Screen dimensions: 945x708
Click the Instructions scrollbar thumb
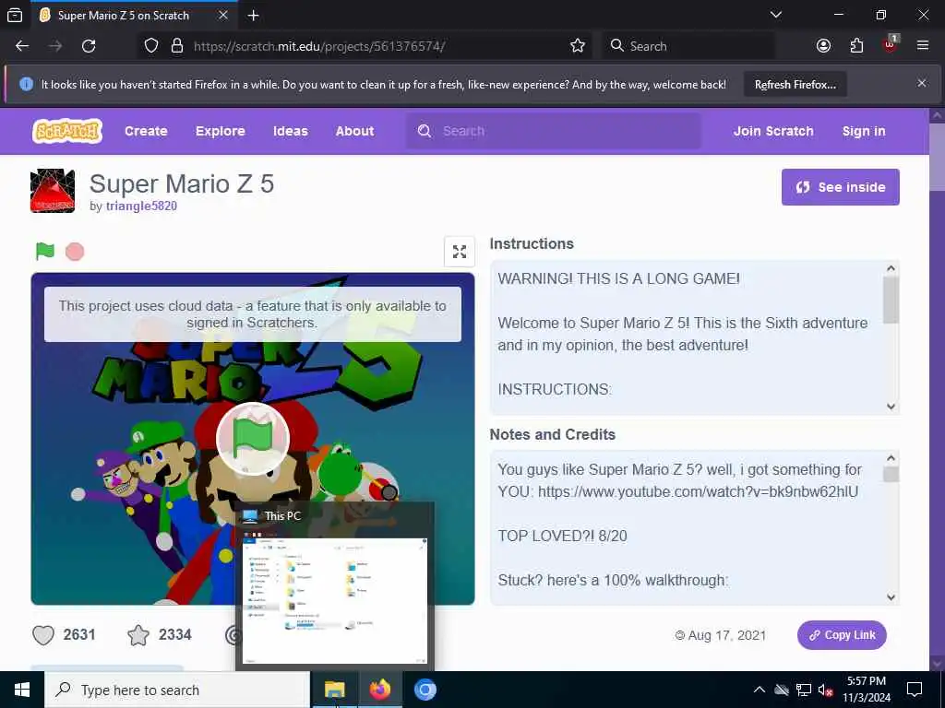coord(891,300)
